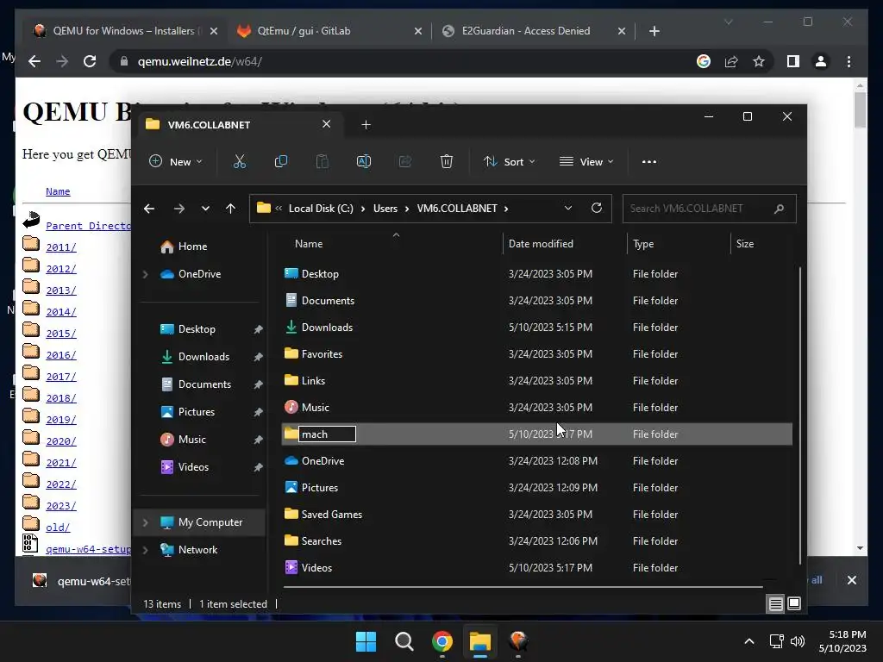Go back using Explorer's back arrow

coord(149,209)
